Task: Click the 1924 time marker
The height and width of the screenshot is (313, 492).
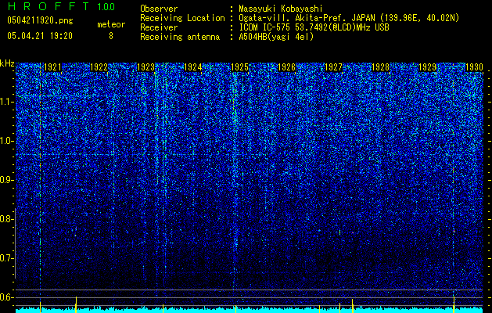Action: 192,67
